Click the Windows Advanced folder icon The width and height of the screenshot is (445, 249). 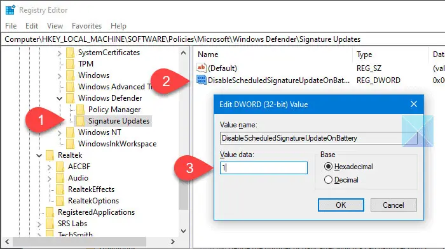(x=70, y=87)
